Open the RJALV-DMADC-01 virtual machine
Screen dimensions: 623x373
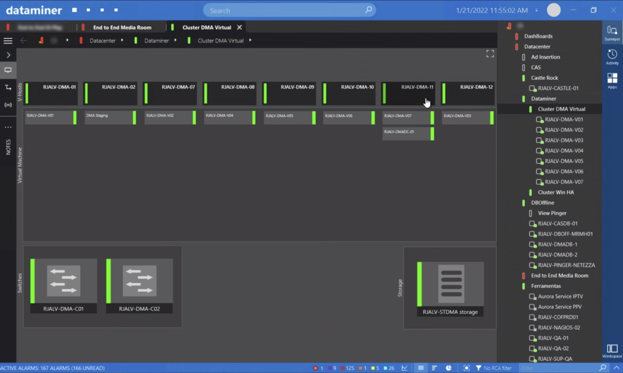[408, 133]
